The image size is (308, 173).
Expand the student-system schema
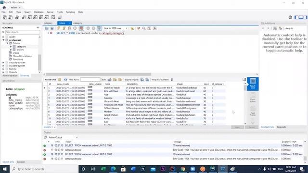click(3, 66)
